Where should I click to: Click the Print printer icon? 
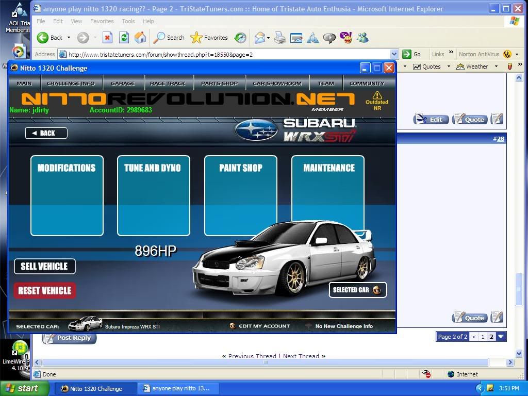[x=279, y=38]
